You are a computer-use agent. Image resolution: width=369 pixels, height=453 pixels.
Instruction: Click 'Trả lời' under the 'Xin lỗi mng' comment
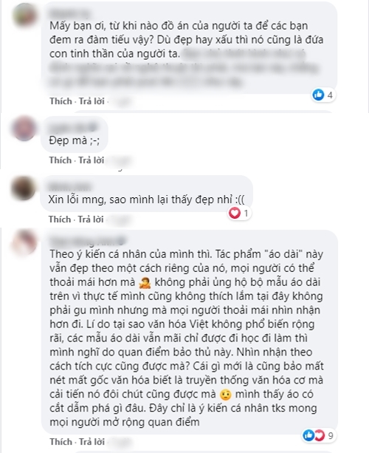click(91, 219)
